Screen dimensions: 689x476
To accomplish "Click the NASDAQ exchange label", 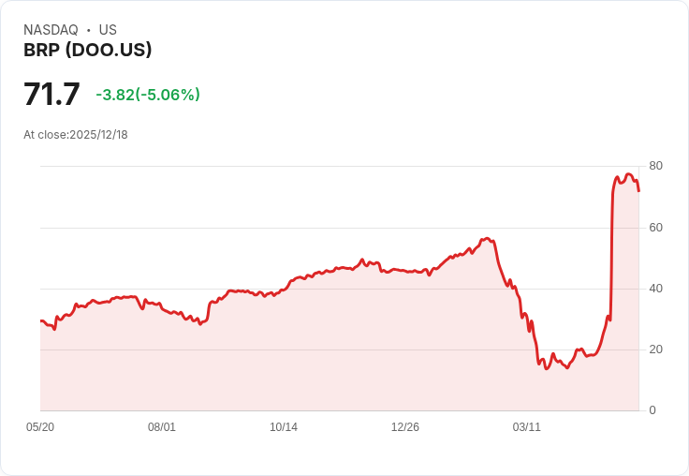I will point(51,30).
